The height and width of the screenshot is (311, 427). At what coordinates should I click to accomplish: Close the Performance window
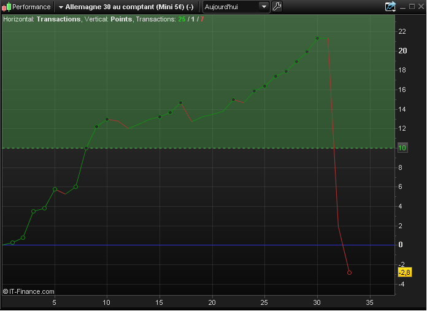pos(421,7)
